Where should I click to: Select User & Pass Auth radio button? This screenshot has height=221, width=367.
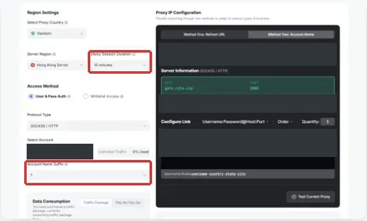pyautogui.click(x=31, y=97)
